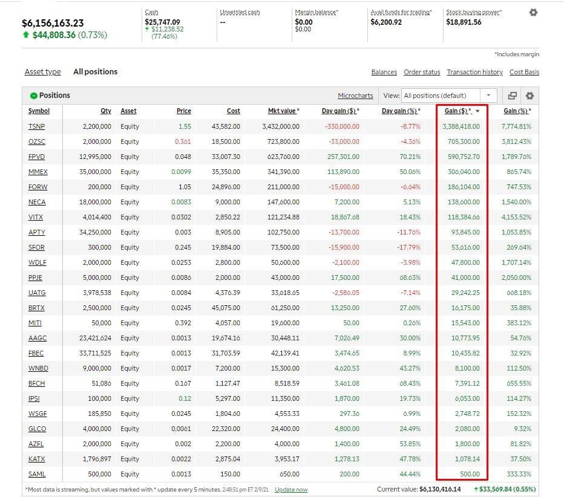Open the NECA symbol link
Screen dimensions: 564x500
[37, 202]
